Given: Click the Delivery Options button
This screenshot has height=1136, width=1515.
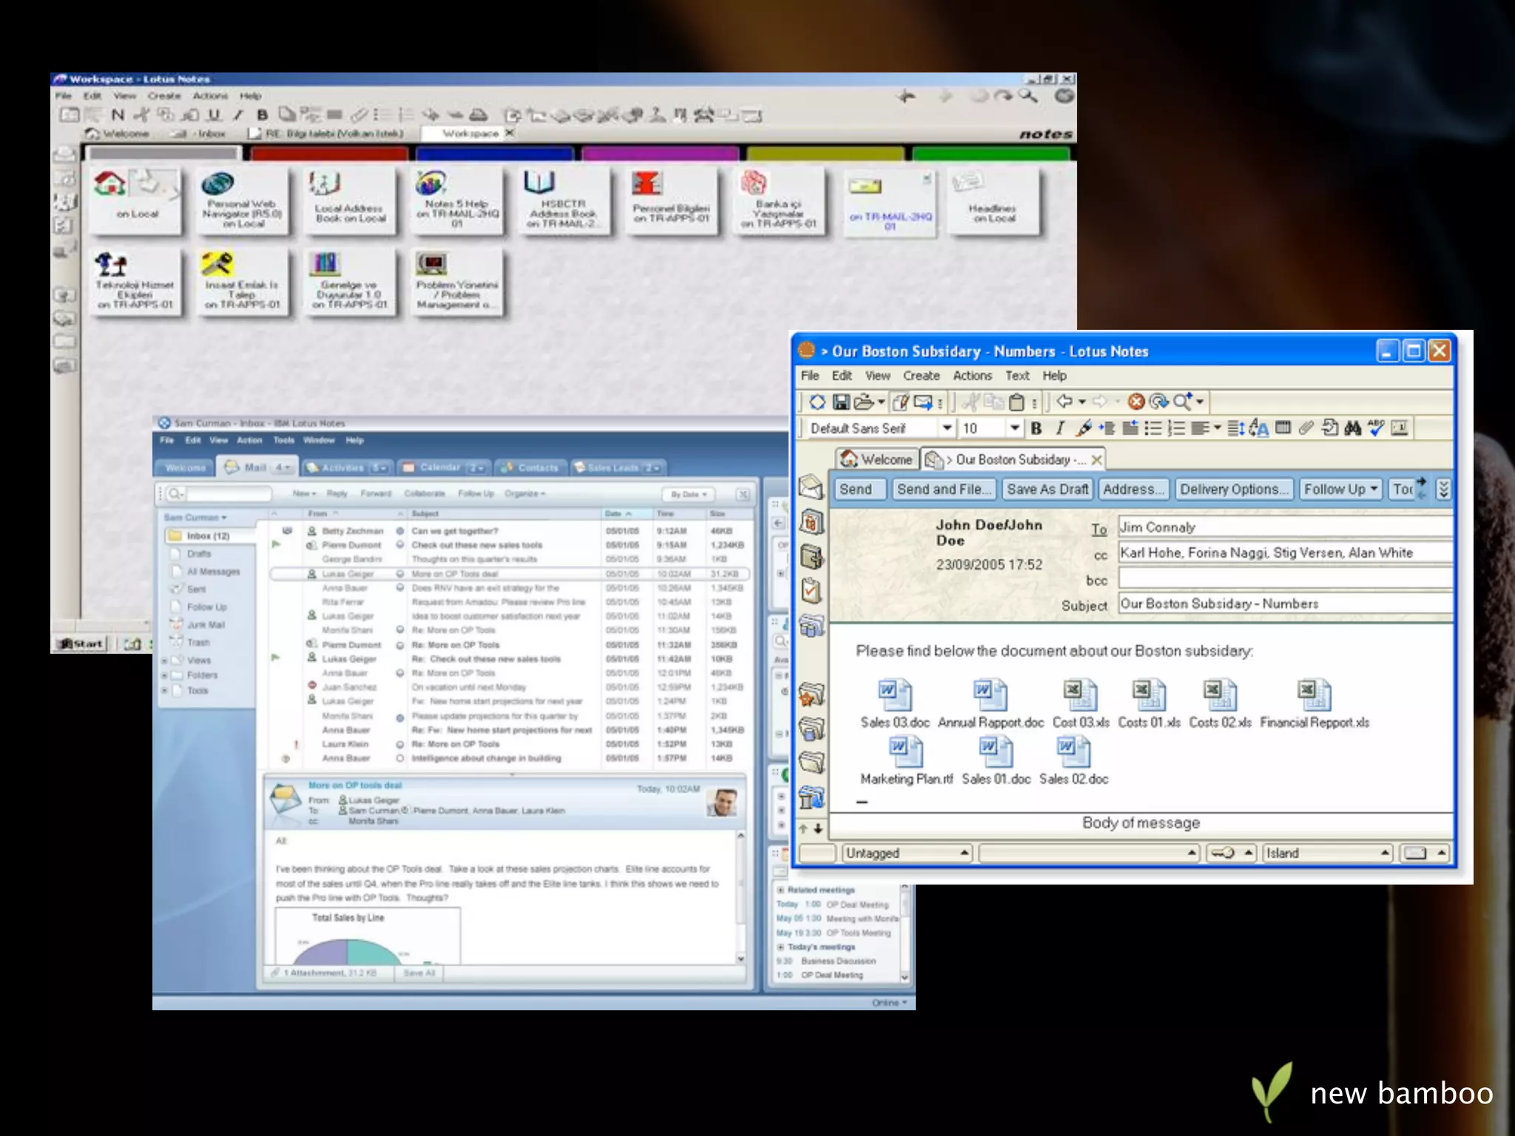Looking at the screenshot, I should click(x=1233, y=489).
